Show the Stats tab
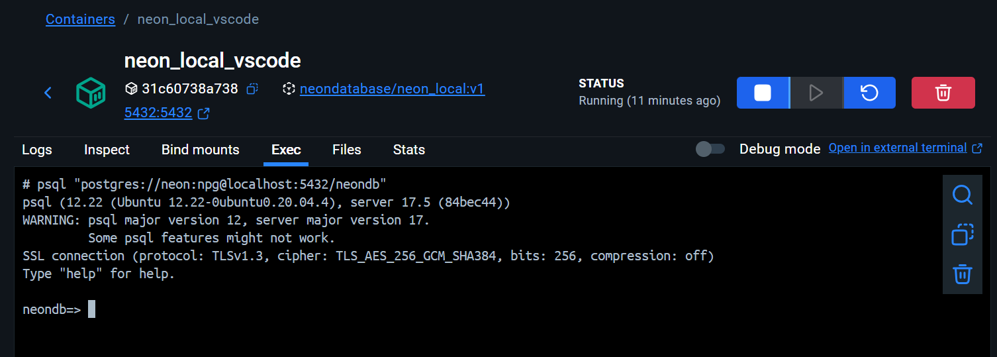The width and height of the screenshot is (997, 357). pos(408,150)
